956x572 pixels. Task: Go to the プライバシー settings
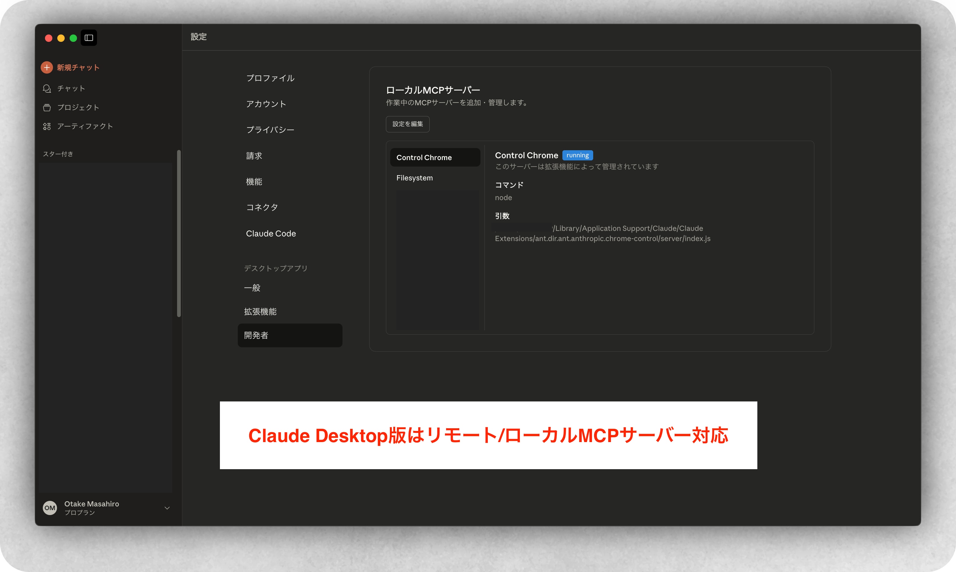(270, 130)
